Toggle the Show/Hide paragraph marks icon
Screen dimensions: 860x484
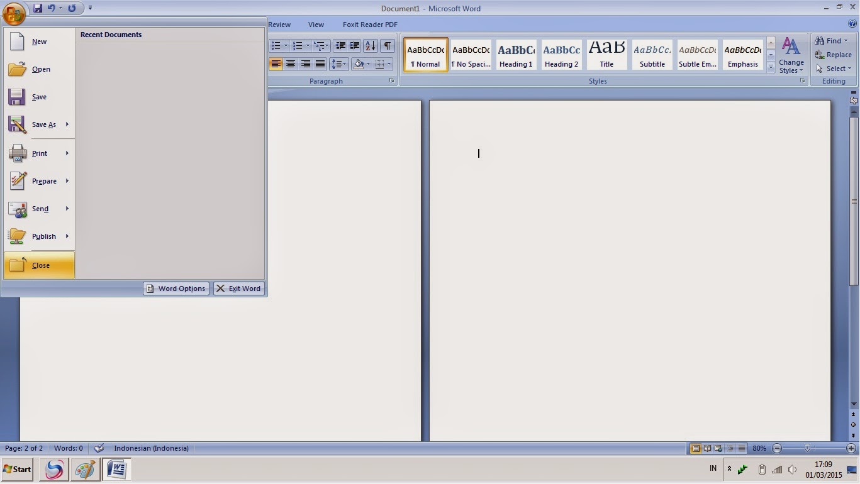click(x=388, y=45)
